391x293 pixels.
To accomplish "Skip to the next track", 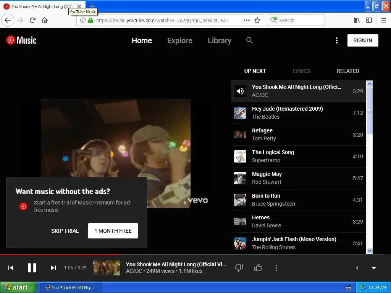I will click(x=53, y=268).
